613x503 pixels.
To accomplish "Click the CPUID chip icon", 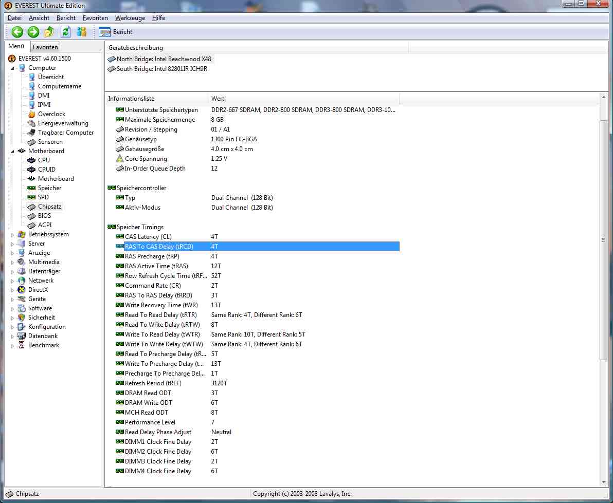I will click(x=32, y=170).
